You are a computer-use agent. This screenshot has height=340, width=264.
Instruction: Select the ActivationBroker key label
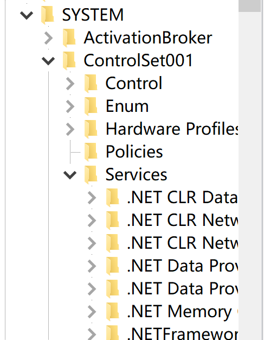click(148, 37)
